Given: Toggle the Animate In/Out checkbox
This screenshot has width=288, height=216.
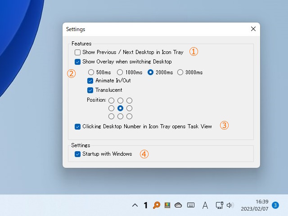Looking at the screenshot, I should pos(90,81).
